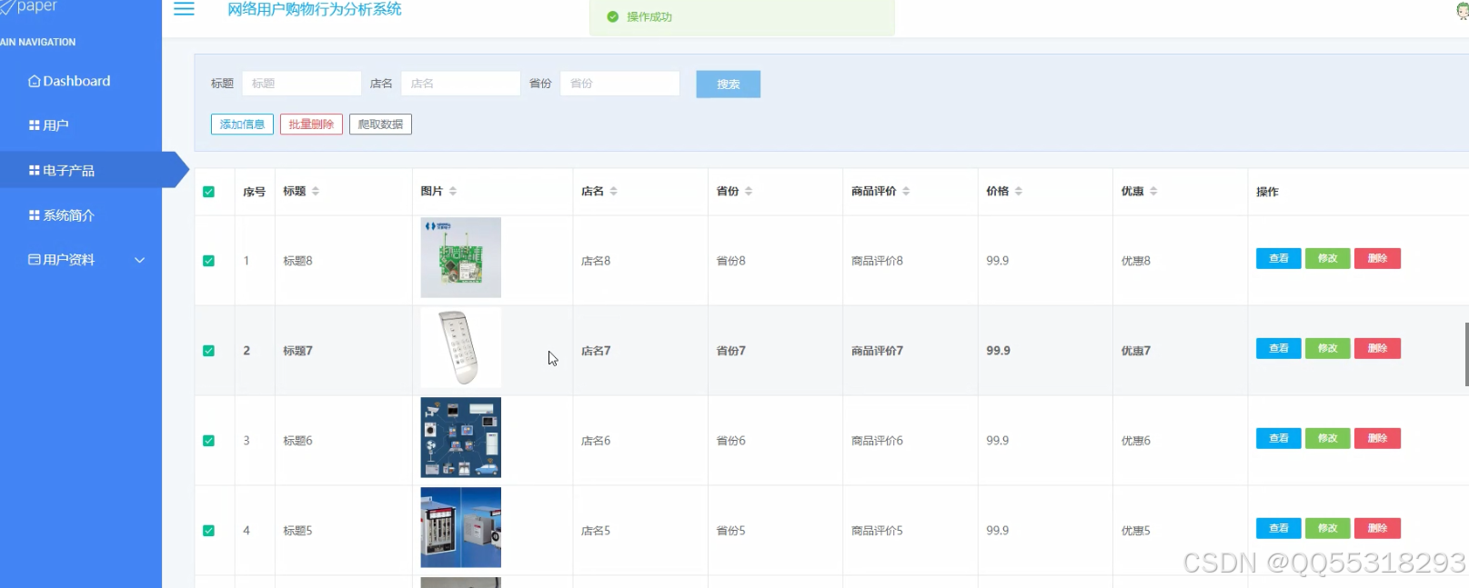The image size is (1469, 588).
Task: Uncheck the 标题7 row checkbox
Action: tap(208, 351)
